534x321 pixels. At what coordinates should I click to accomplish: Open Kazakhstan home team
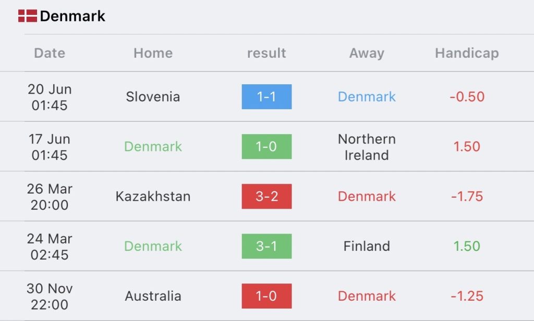click(x=153, y=196)
